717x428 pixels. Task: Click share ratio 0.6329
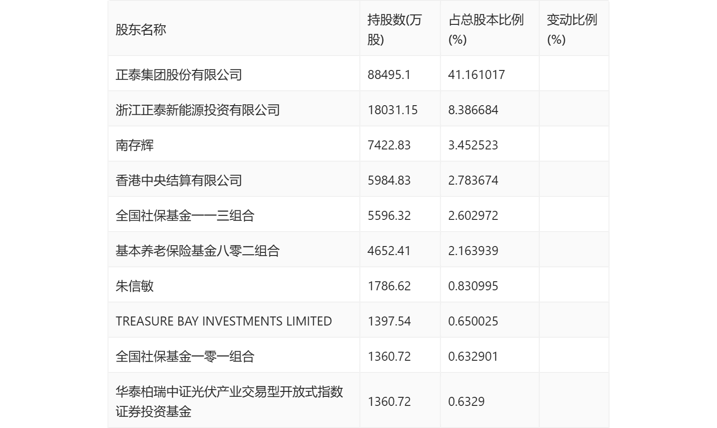point(466,401)
